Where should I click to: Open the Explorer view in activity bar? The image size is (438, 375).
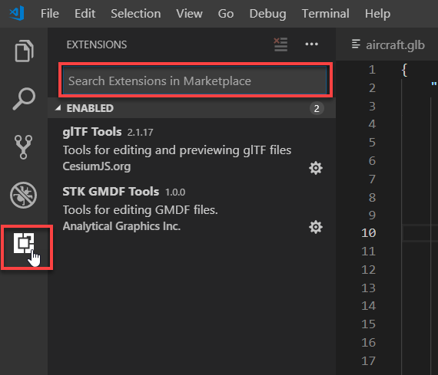click(x=24, y=51)
